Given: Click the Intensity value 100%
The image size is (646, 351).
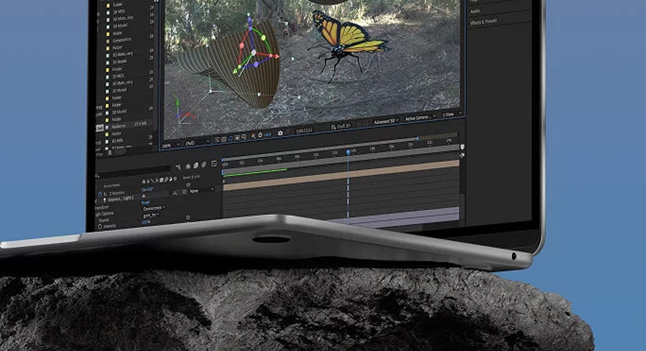Looking at the screenshot, I should click(x=146, y=222).
